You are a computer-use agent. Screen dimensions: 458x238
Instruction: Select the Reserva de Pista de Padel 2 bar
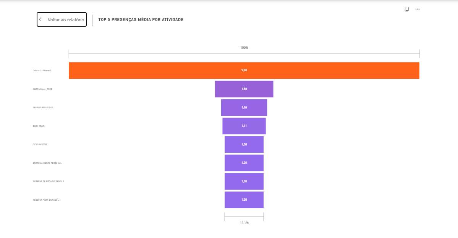pos(244,181)
